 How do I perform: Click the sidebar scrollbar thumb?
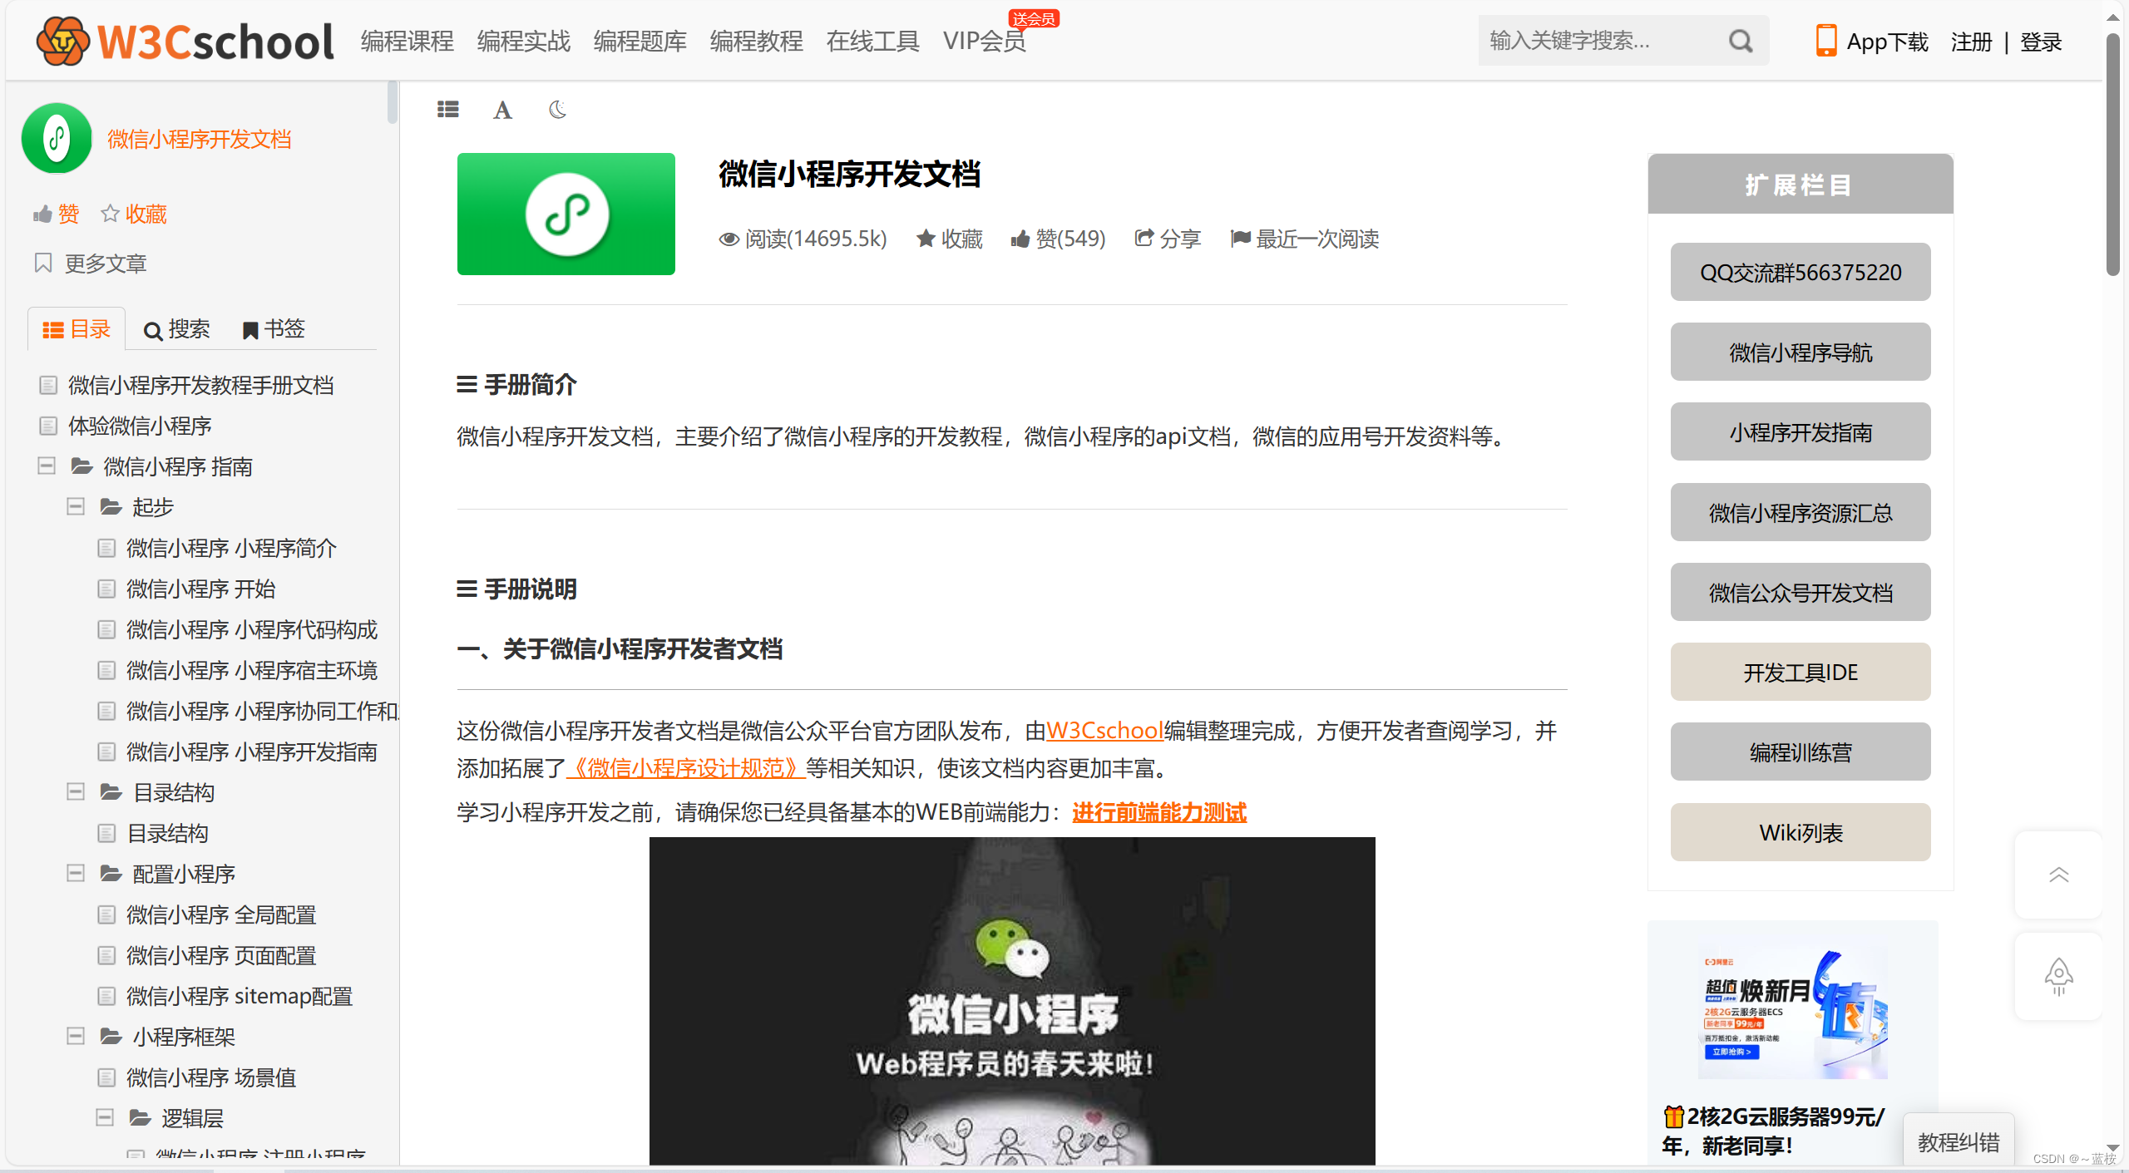click(x=393, y=102)
